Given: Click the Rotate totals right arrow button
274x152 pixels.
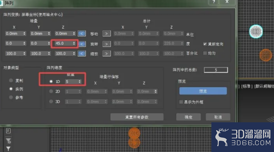Looking at the screenshot, I should tap(106, 44).
